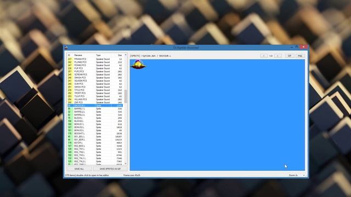This screenshot has height=197, width=351.
Task: Select the BONUS3.L sprite row
Action: tap(95, 130)
